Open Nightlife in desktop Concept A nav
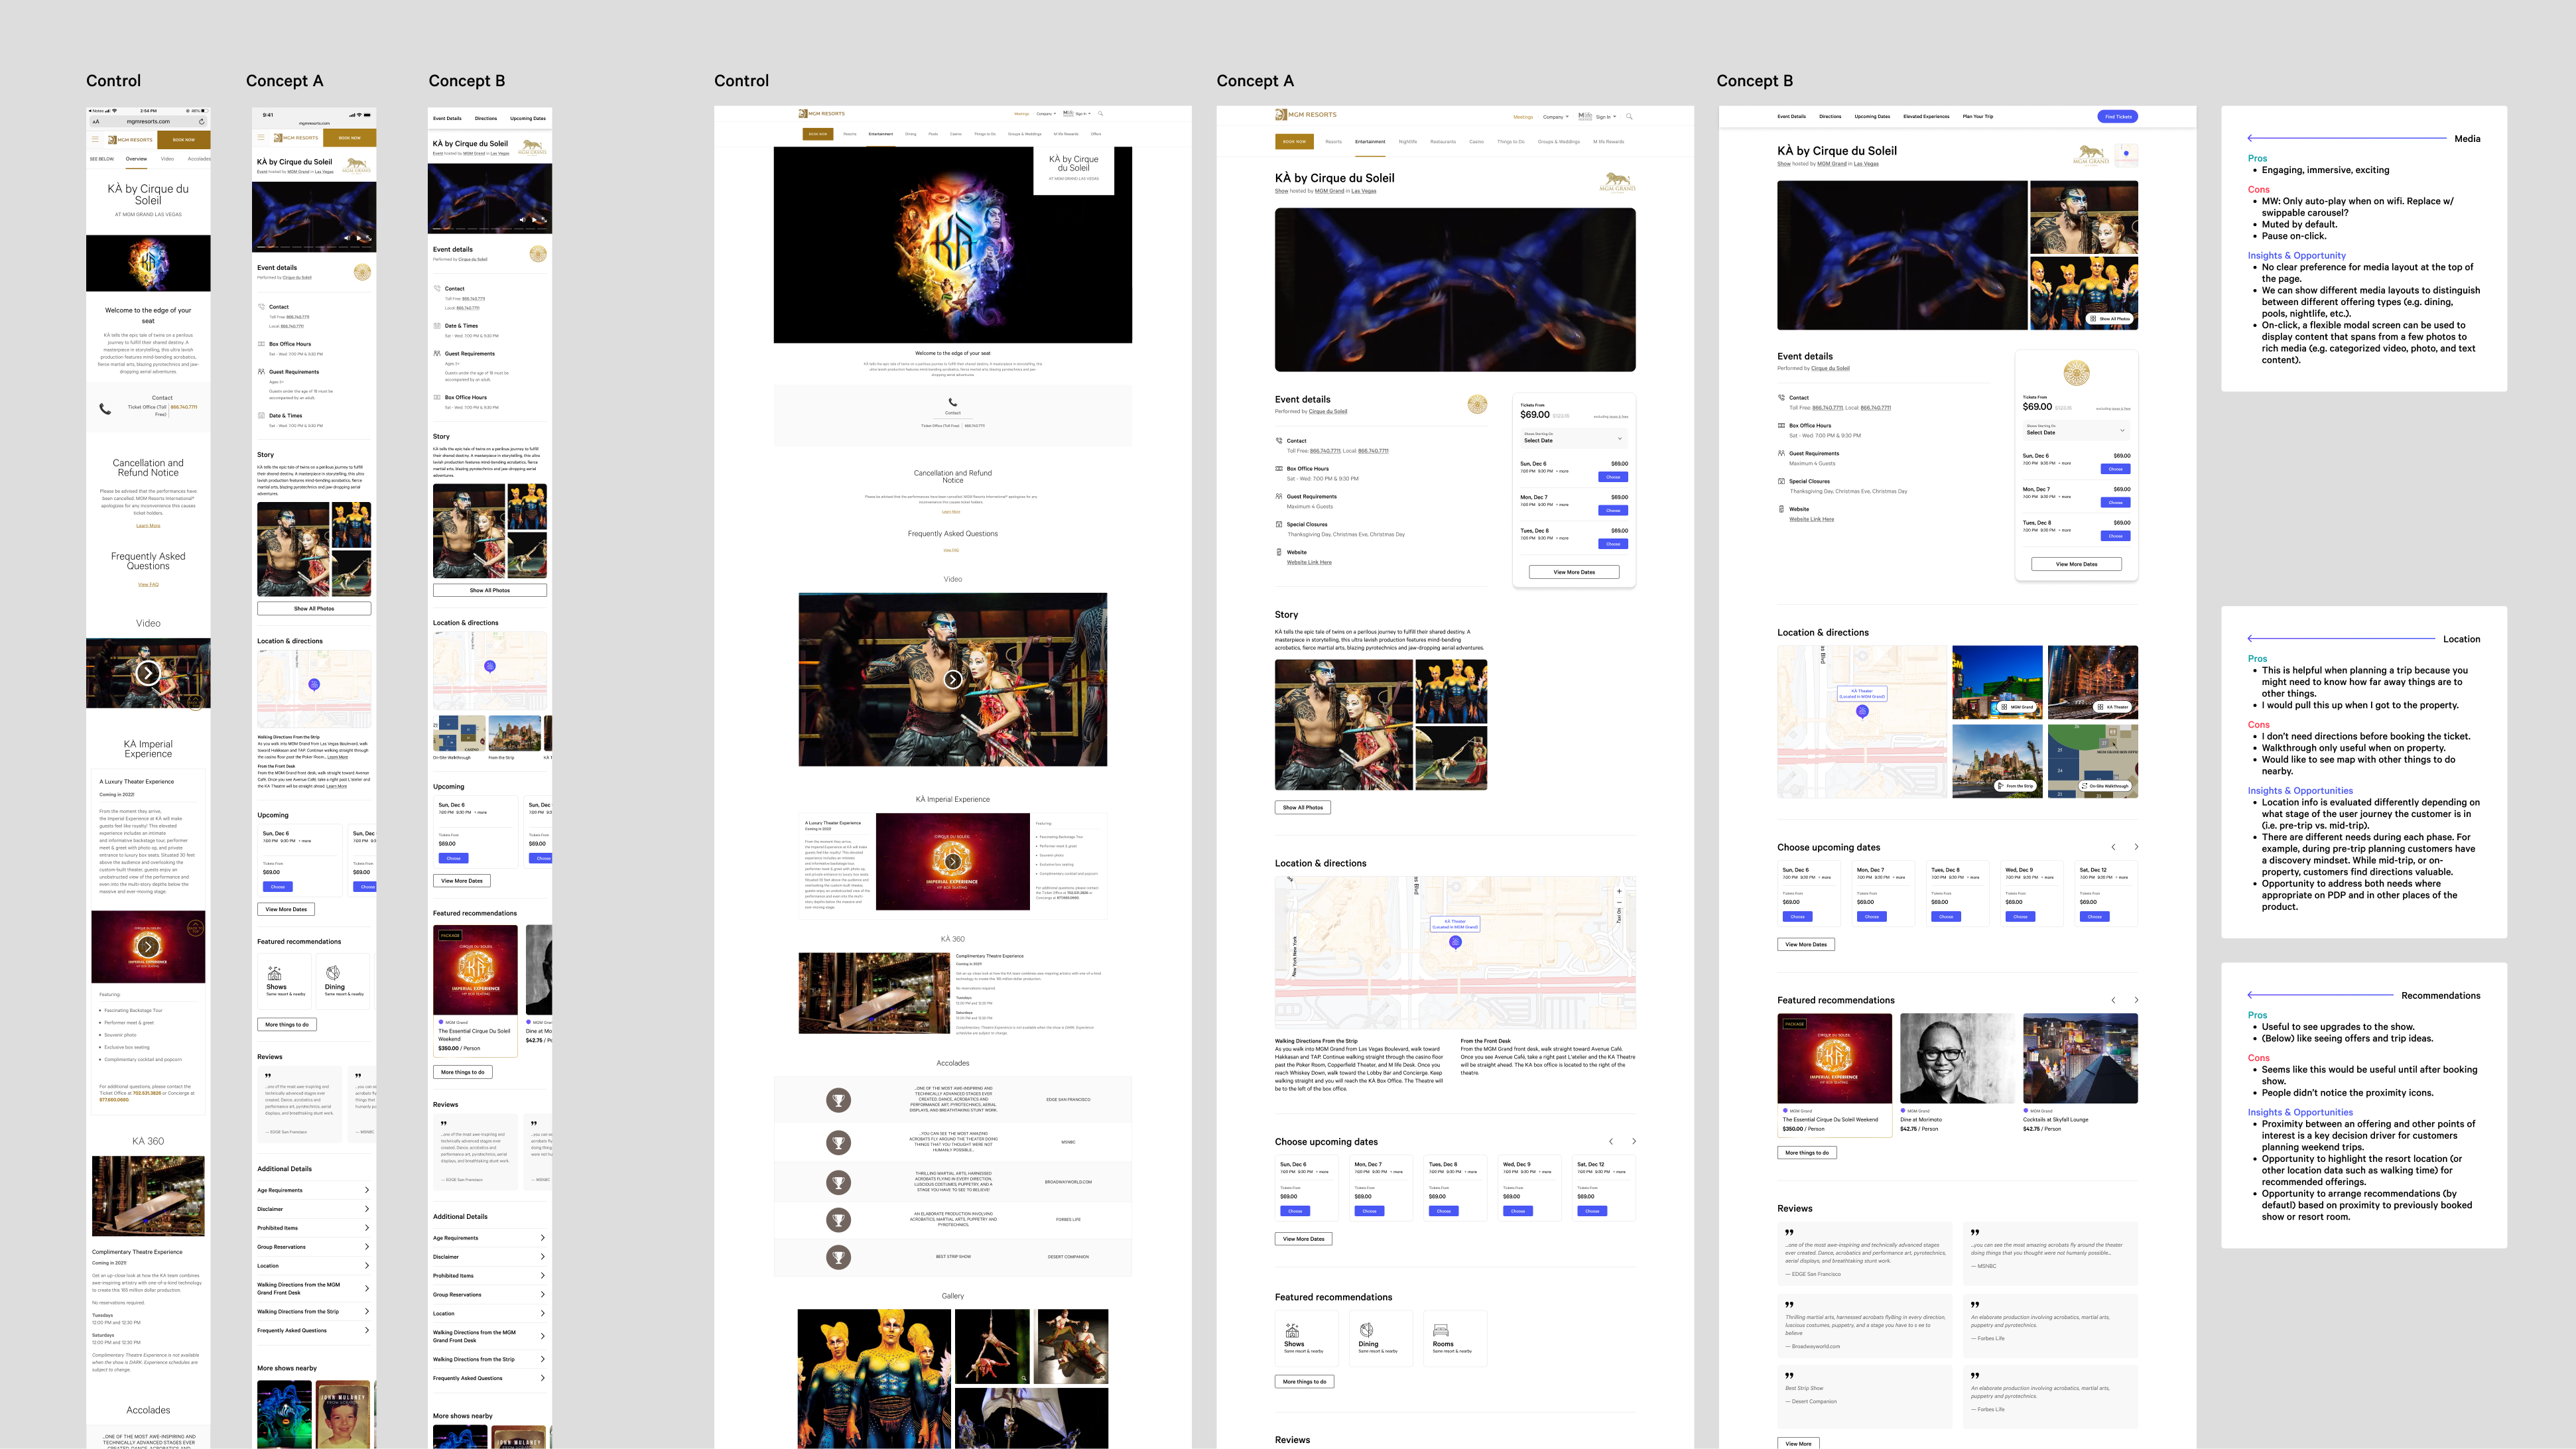 coord(1408,142)
